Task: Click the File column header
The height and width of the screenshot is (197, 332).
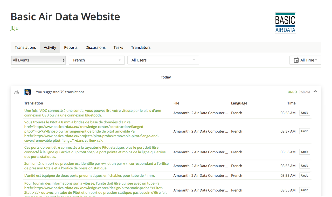Action: tap(176, 103)
